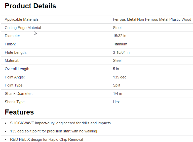193x142 pixels.
Task: Click the Product Details heading
Action: coord(30,6)
